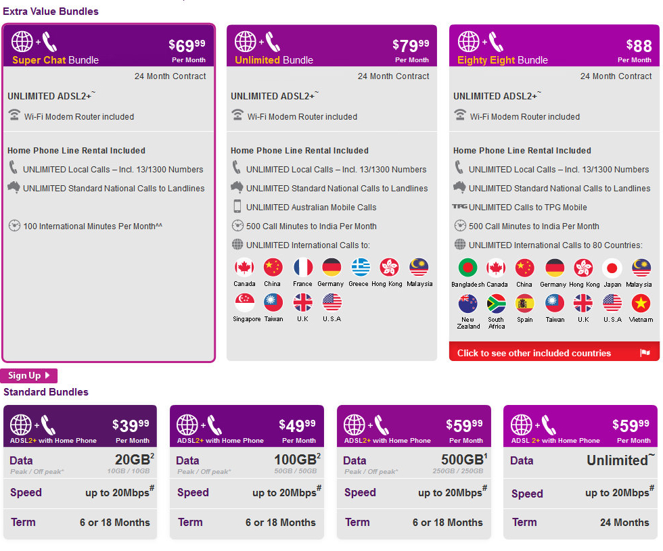Click phone handset icon on Unlimited Bundle header
The width and height of the screenshot is (663, 551).
pyautogui.click(x=273, y=42)
